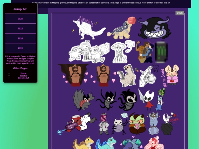
Task: Open the Home page link
Action: [23, 73]
